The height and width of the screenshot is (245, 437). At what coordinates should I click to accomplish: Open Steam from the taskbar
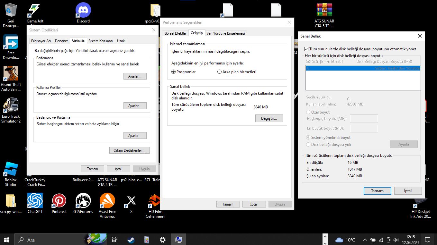pyautogui.click(x=131, y=240)
